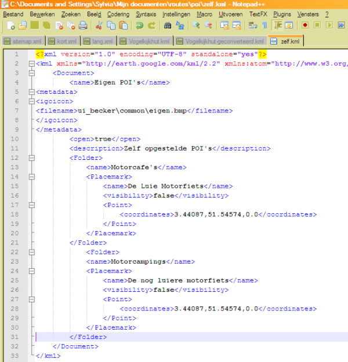The height and width of the screenshot is (362, 348).
Task: Click the text "De Luie Motorfiets"
Action: point(165,186)
